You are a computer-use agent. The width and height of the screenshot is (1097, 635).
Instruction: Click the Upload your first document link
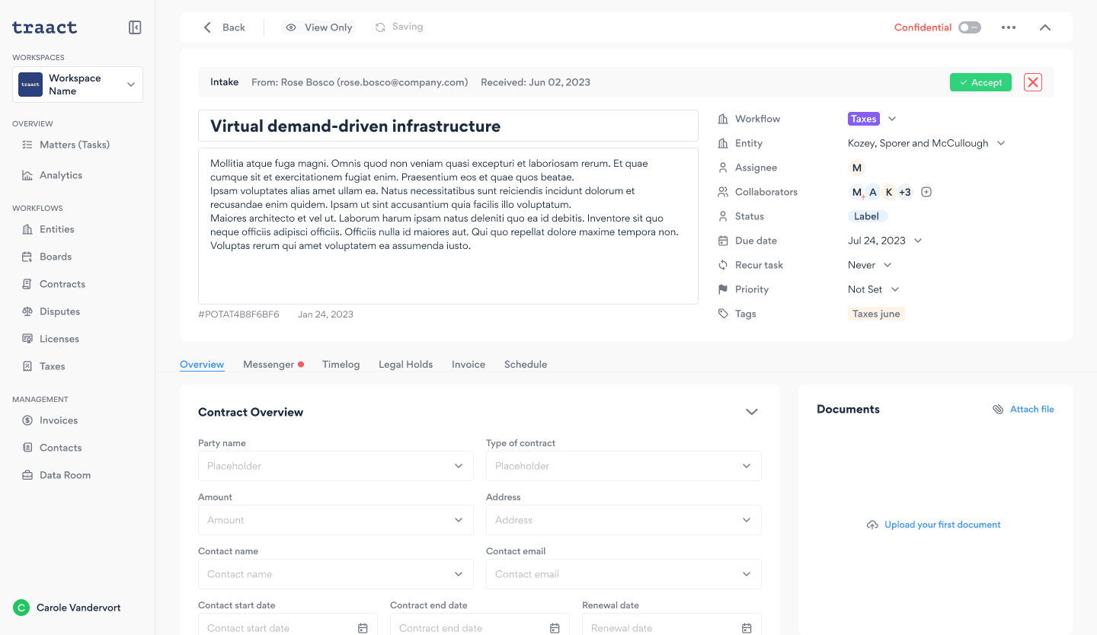tap(942, 525)
